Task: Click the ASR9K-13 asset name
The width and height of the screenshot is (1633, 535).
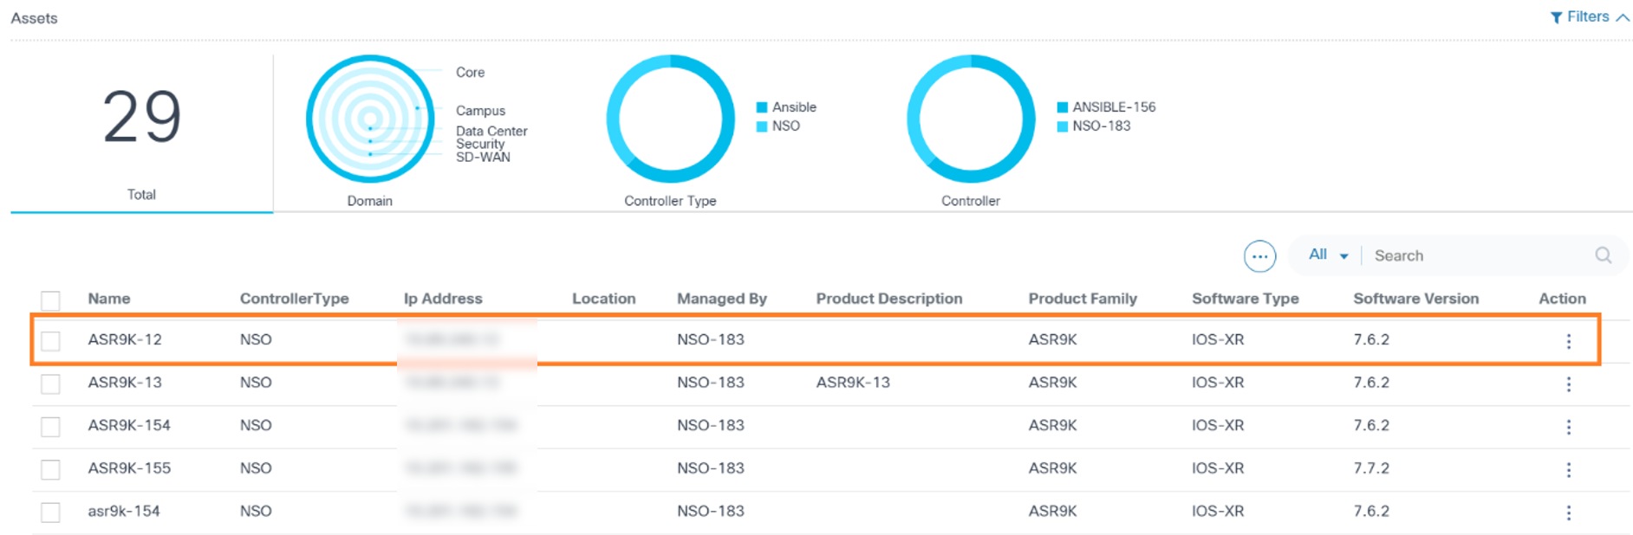Action: [125, 383]
